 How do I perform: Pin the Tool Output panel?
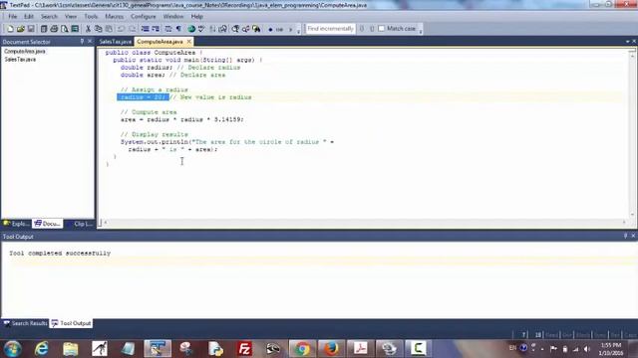coord(625,236)
